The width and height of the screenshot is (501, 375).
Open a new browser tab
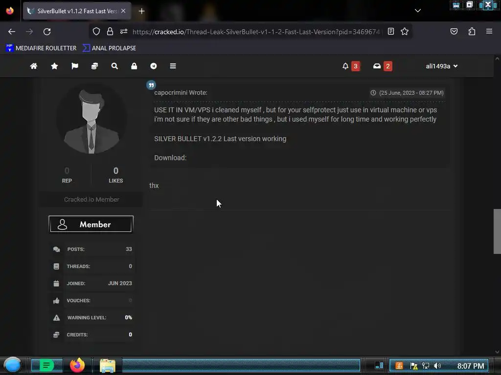pyautogui.click(x=141, y=11)
